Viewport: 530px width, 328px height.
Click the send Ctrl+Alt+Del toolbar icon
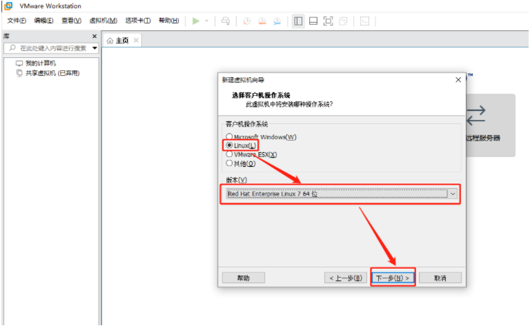[x=226, y=21]
